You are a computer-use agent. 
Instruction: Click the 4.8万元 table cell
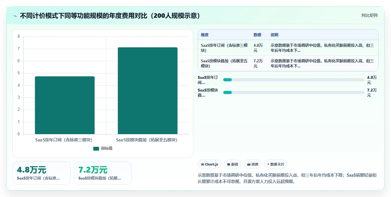pos(258,48)
